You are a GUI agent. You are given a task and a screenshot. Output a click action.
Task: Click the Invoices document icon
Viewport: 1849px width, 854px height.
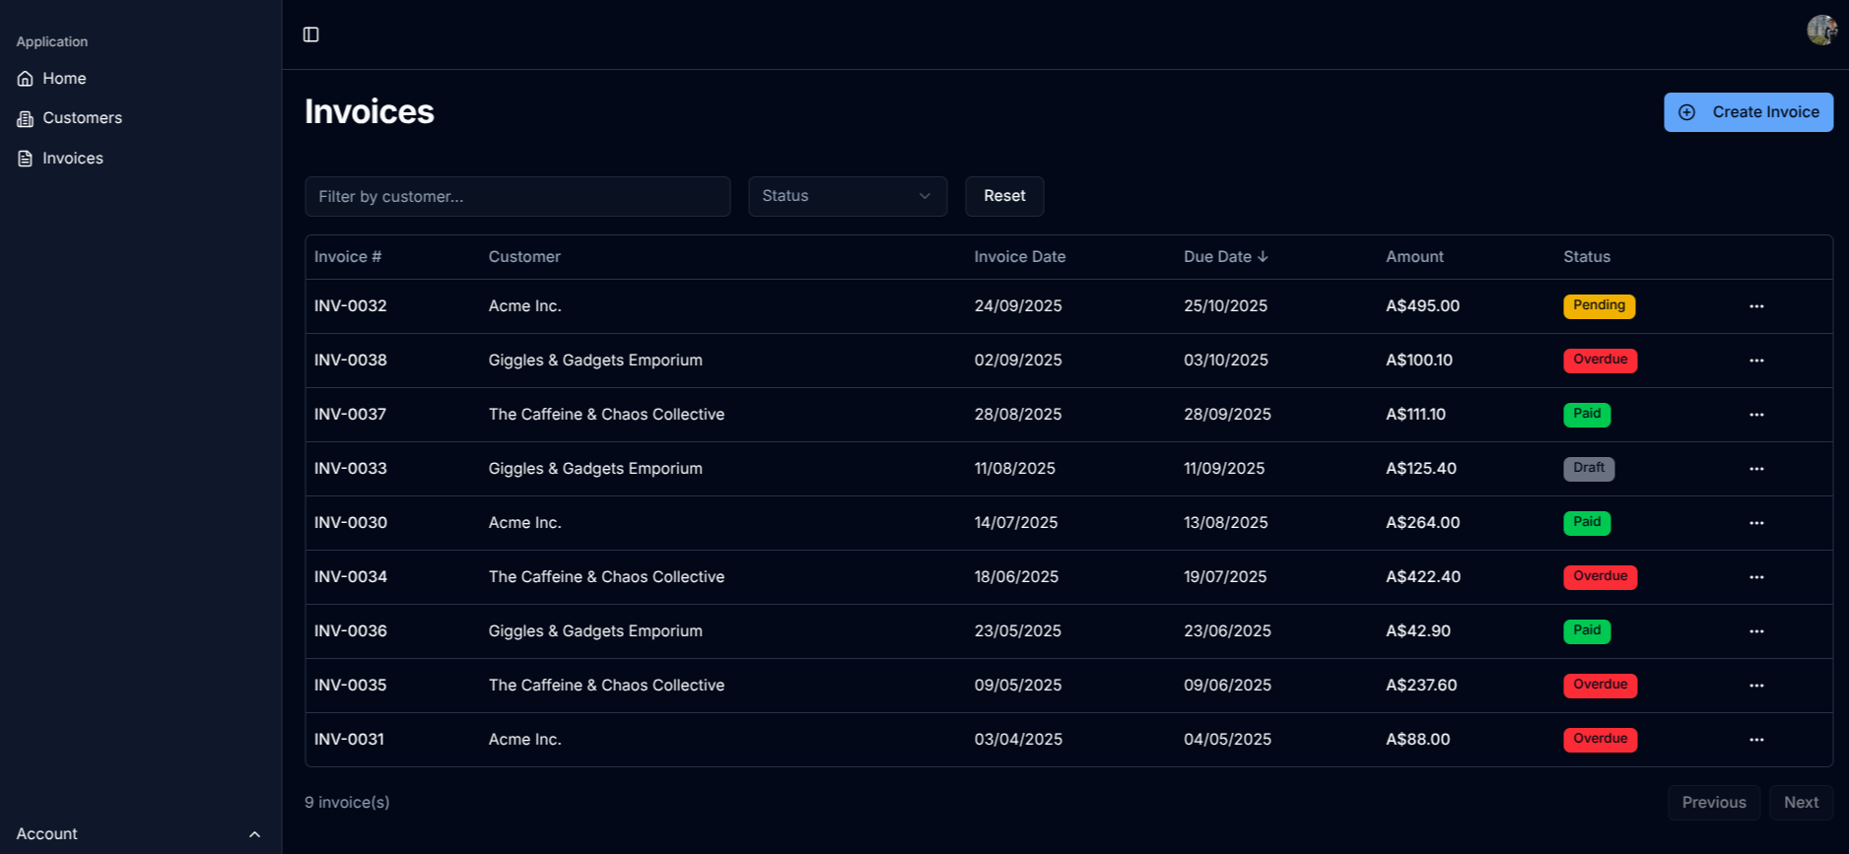(26, 159)
